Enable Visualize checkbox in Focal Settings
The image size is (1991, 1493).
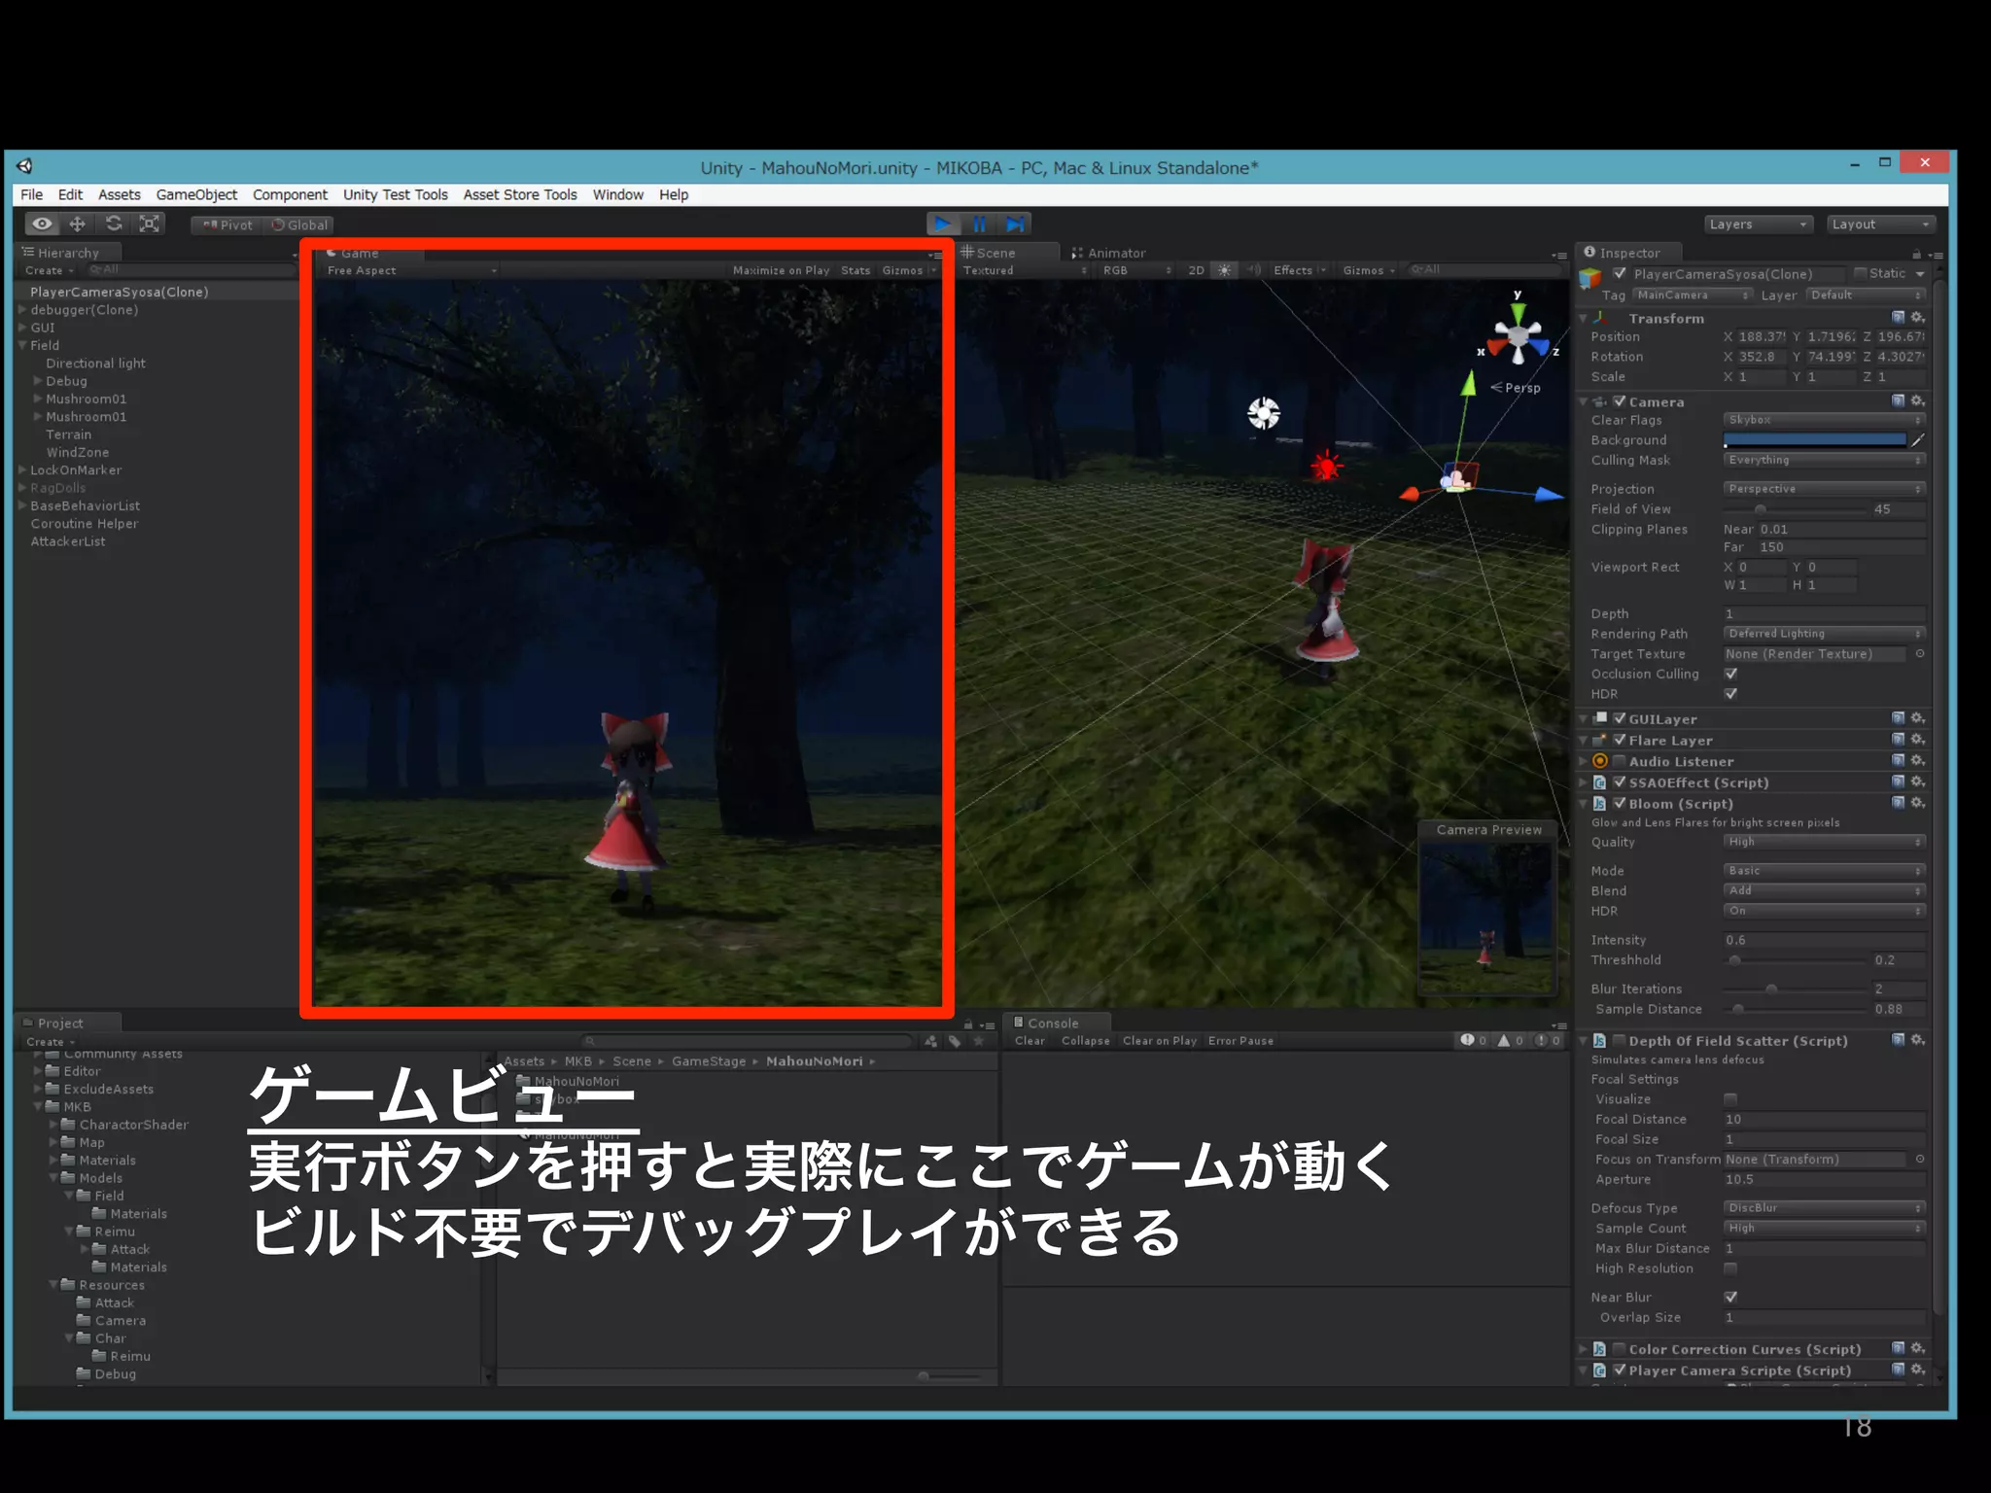pyautogui.click(x=1730, y=1099)
